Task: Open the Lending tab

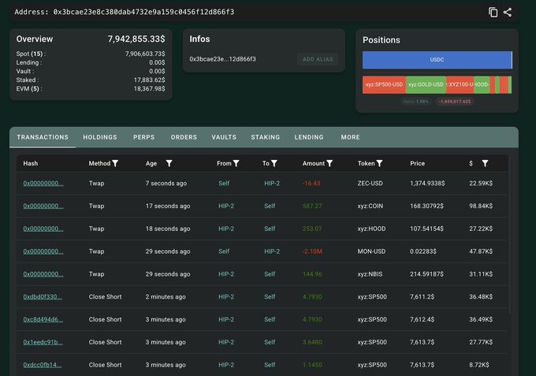Action: (x=309, y=137)
